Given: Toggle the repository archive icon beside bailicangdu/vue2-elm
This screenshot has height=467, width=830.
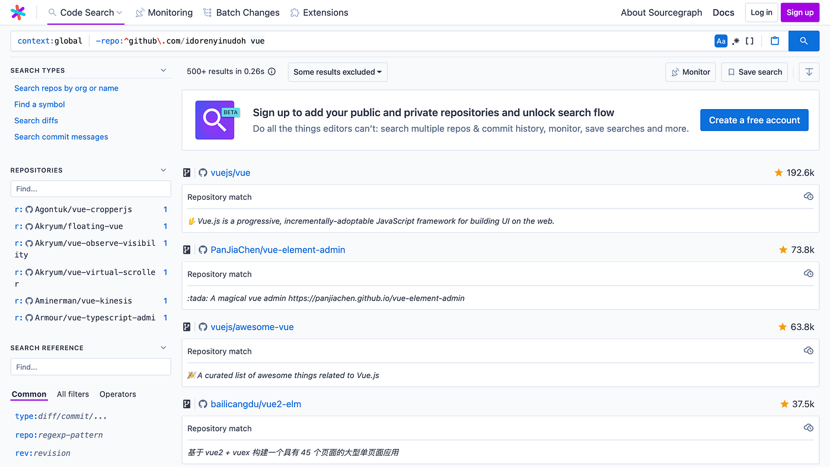Looking at the screenshot, I should point(187,404).
